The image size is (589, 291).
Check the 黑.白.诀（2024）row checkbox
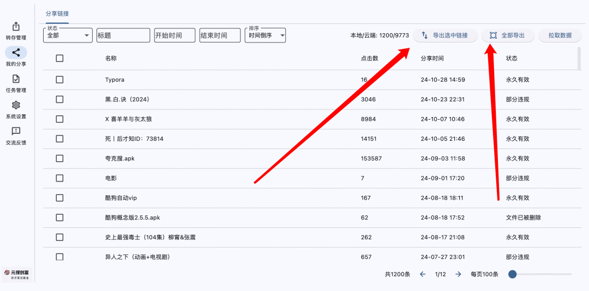(x=59, y=99)
